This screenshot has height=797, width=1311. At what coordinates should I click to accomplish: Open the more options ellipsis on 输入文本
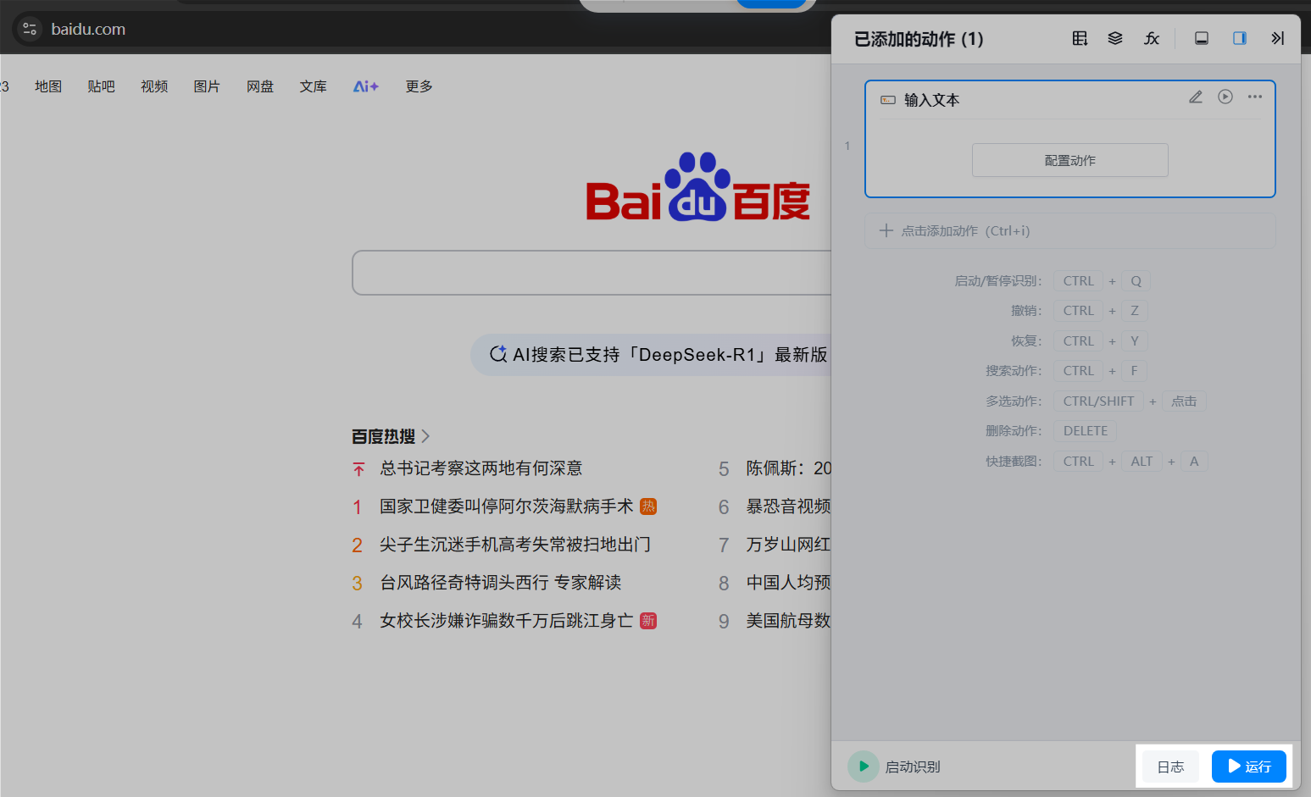tap(1255, 97)
